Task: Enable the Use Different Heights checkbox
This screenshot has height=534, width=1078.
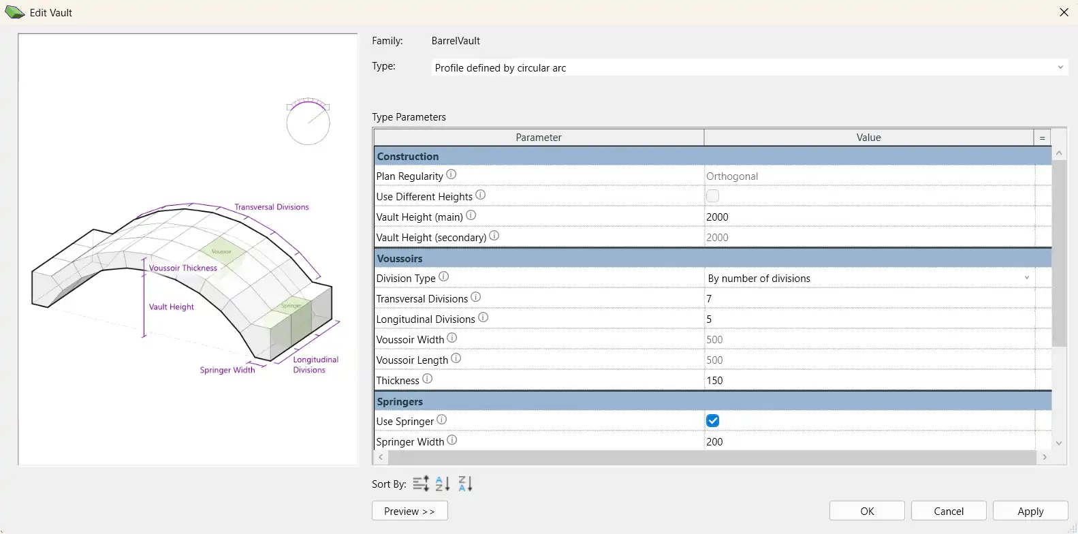Action: click(x=712, y=196)
